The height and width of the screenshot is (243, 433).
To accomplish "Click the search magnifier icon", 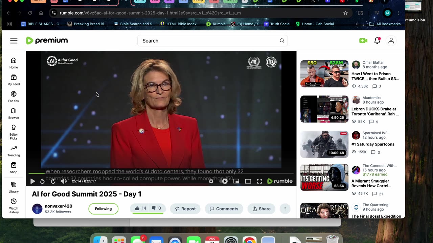I will (282, 41).
